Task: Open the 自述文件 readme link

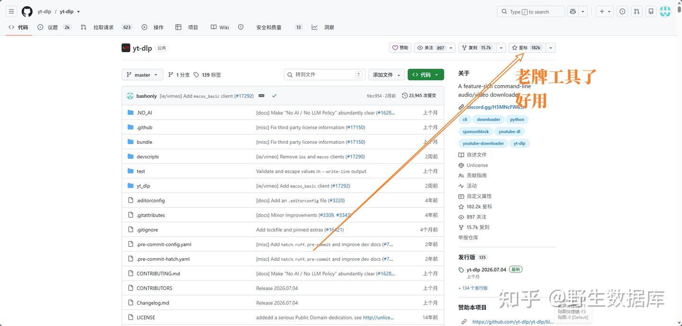Action: [x=473, y=155]
